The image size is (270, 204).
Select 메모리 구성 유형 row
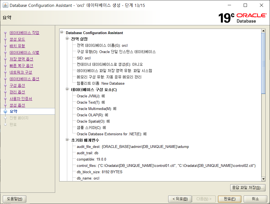click(109, 77)
